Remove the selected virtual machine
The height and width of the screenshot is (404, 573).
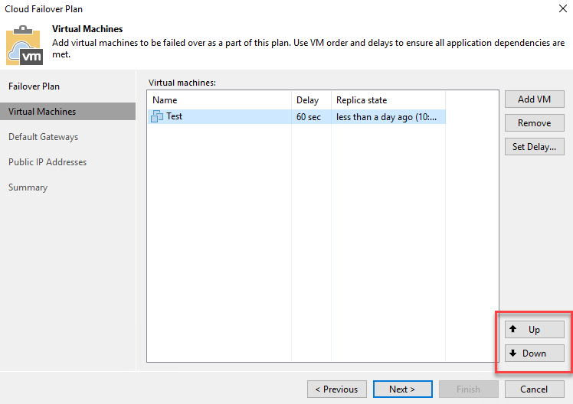pos(534,123)
